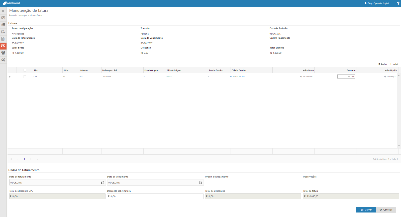
Task: Select the checkbox for the CTe row
Action: (x=25, y=76)
